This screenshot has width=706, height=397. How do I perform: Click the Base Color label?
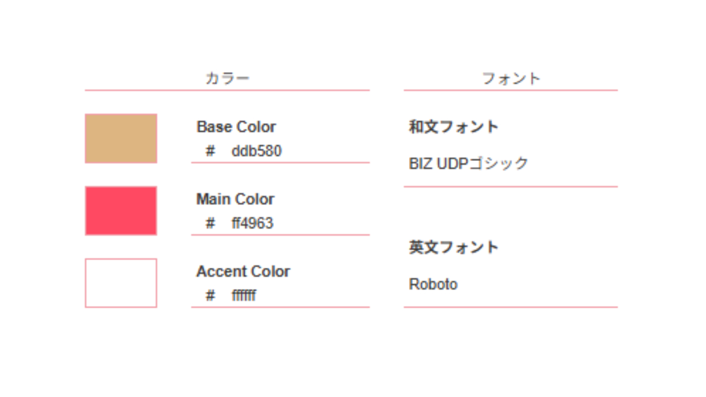point(236,127)
